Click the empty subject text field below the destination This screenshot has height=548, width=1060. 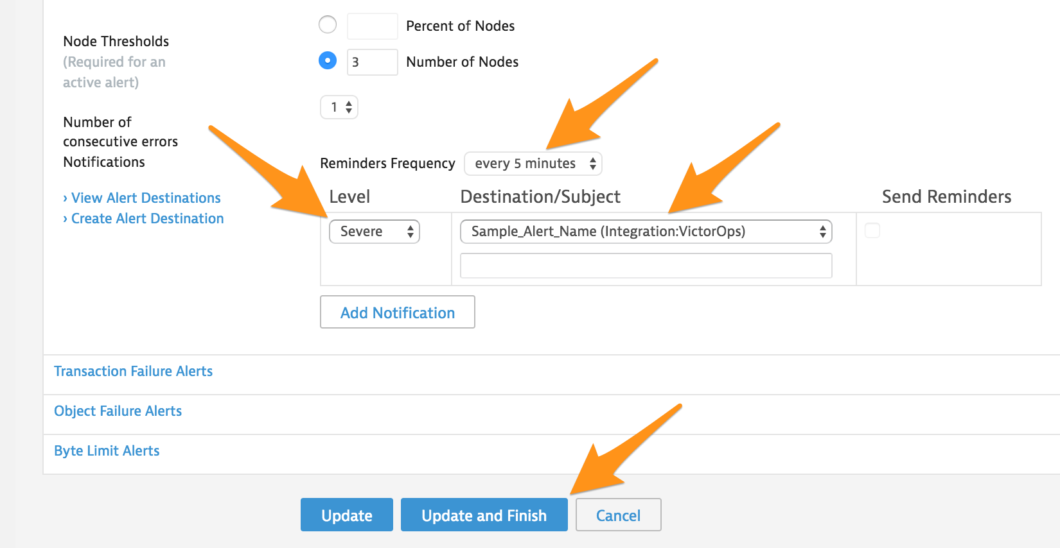click(x=645, y=266)
